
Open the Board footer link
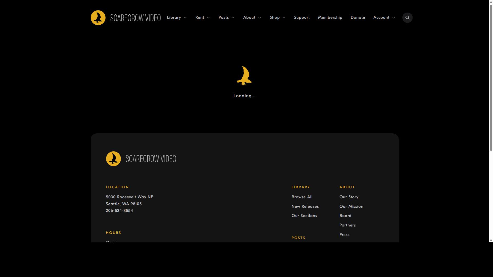[345, 216]
